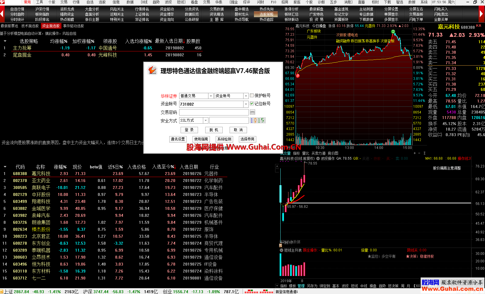The width and height of the screenshot is (485, 294).
Task: Click 上证 index in status bar
Action: 9,292
